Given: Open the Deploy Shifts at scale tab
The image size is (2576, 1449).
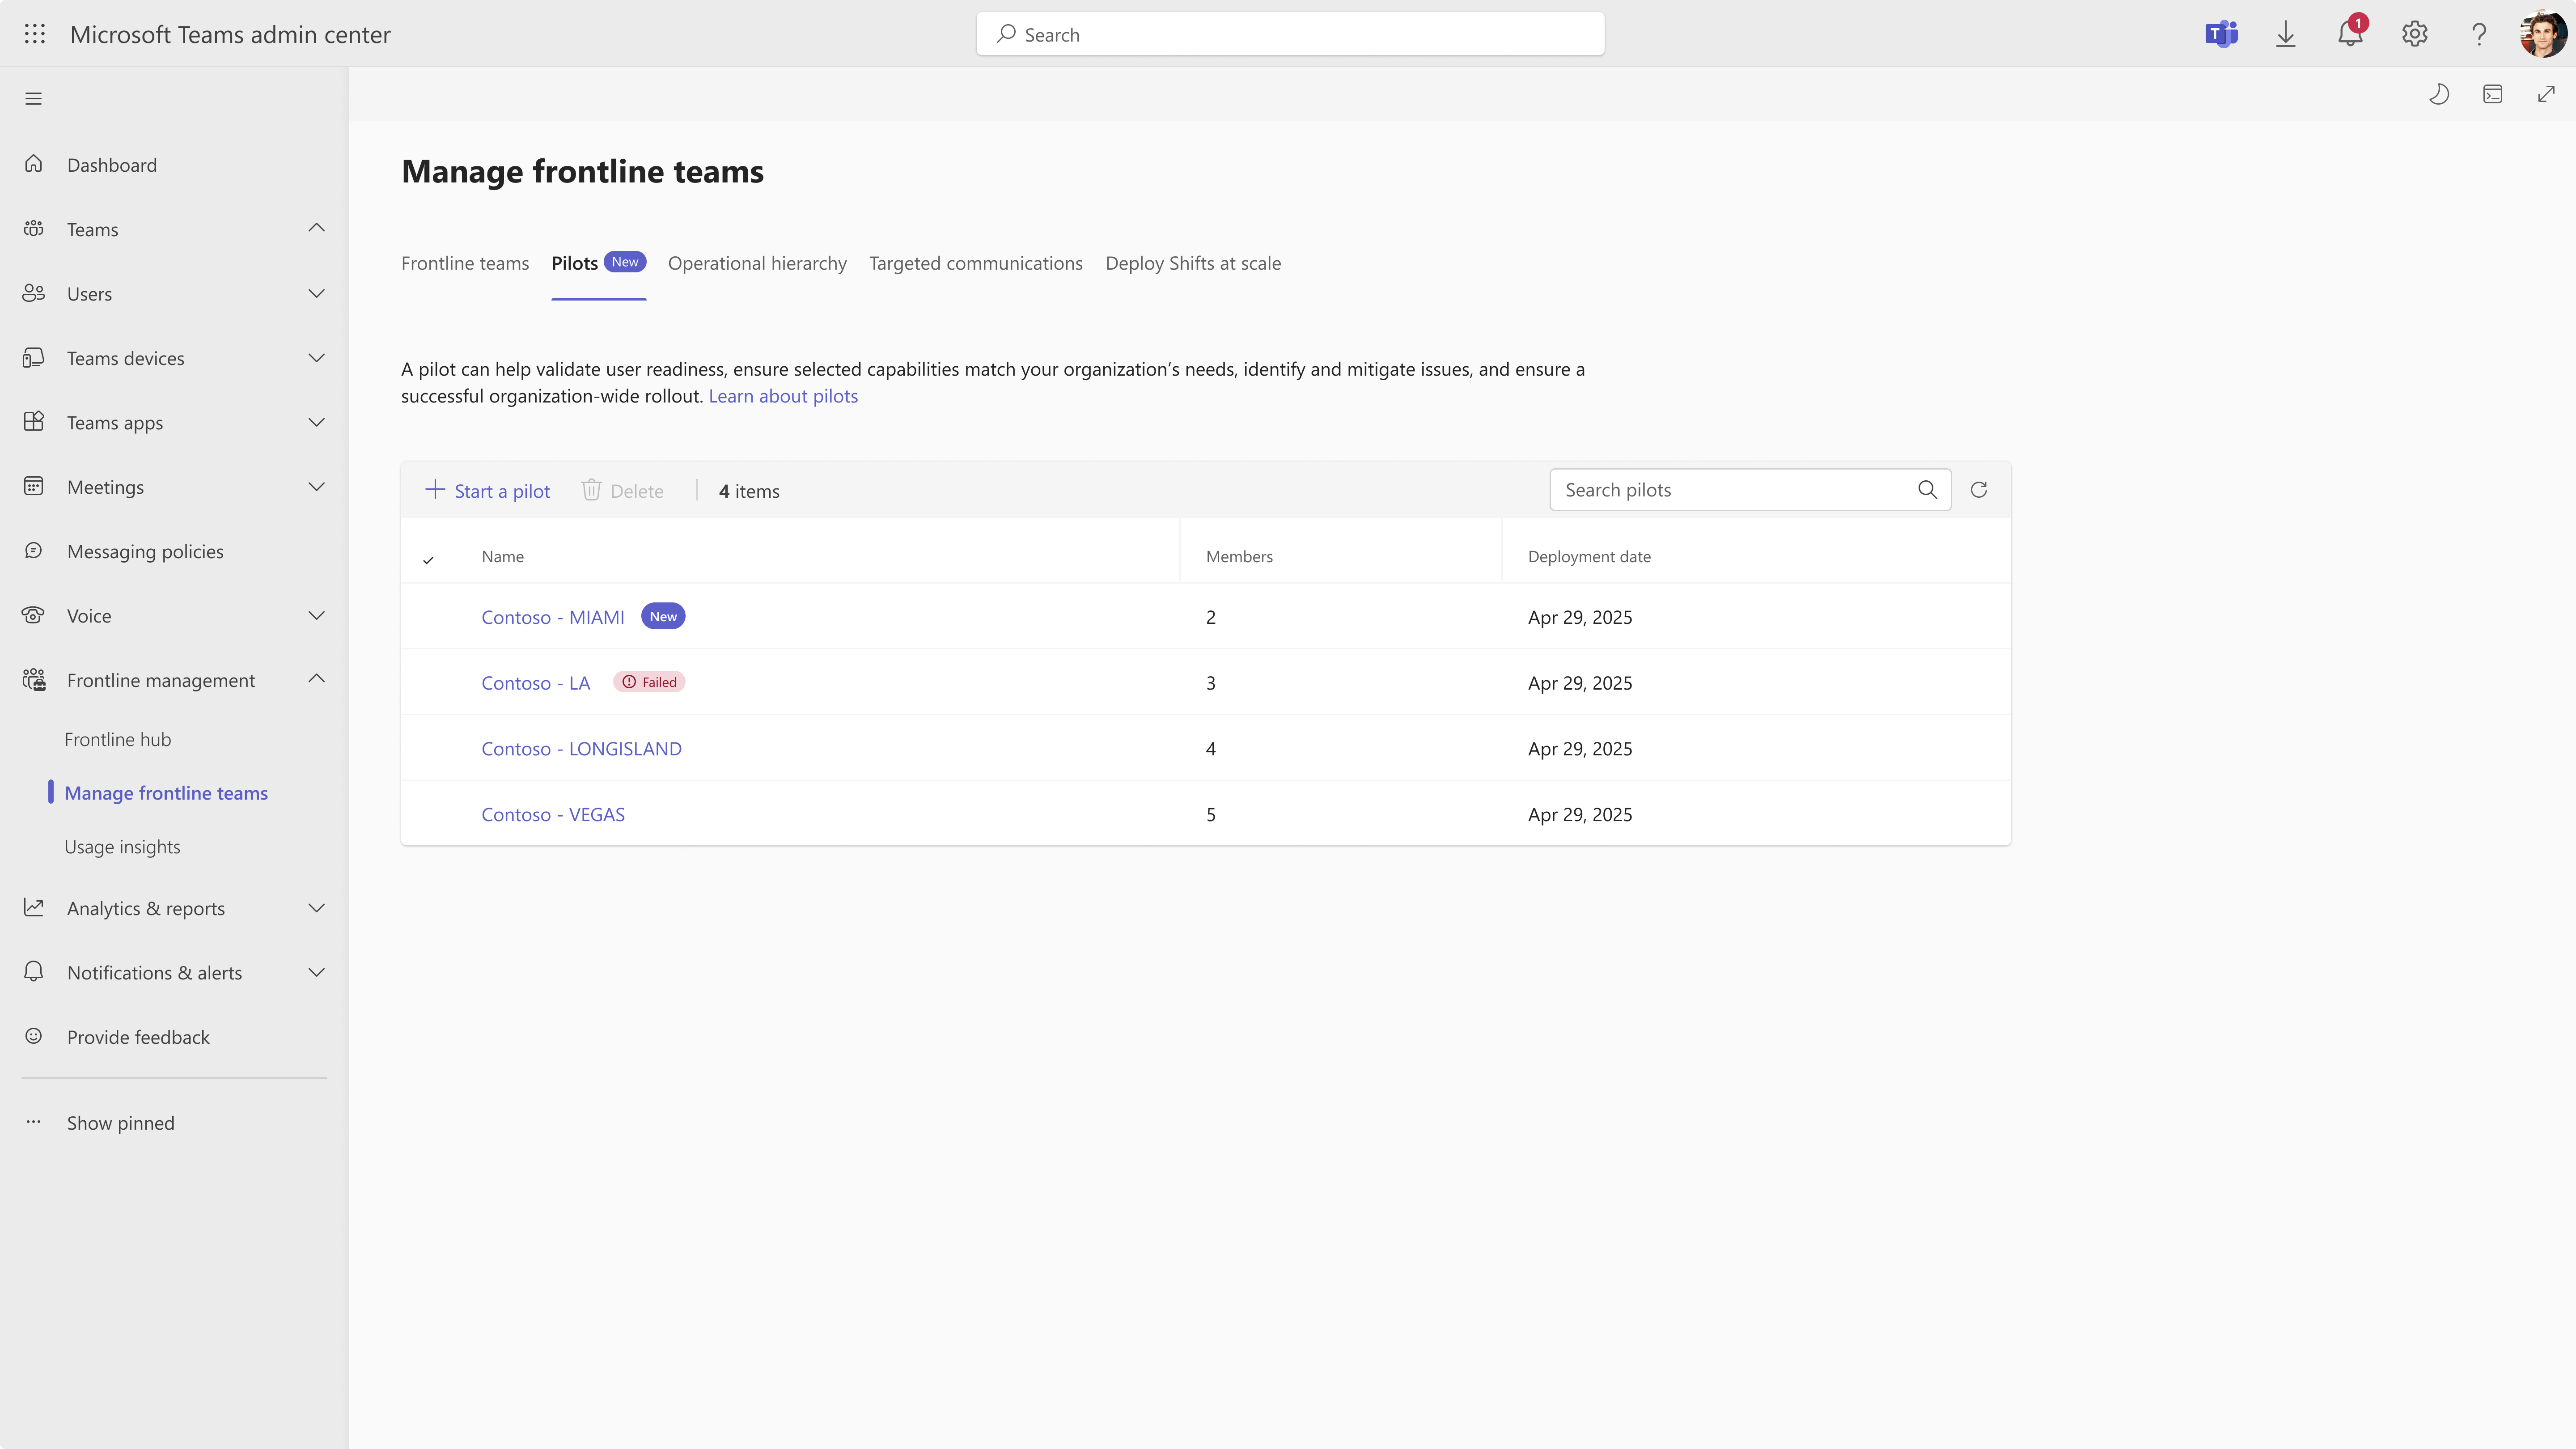Looking at the screenshot, I should [x=1193, y=263].
